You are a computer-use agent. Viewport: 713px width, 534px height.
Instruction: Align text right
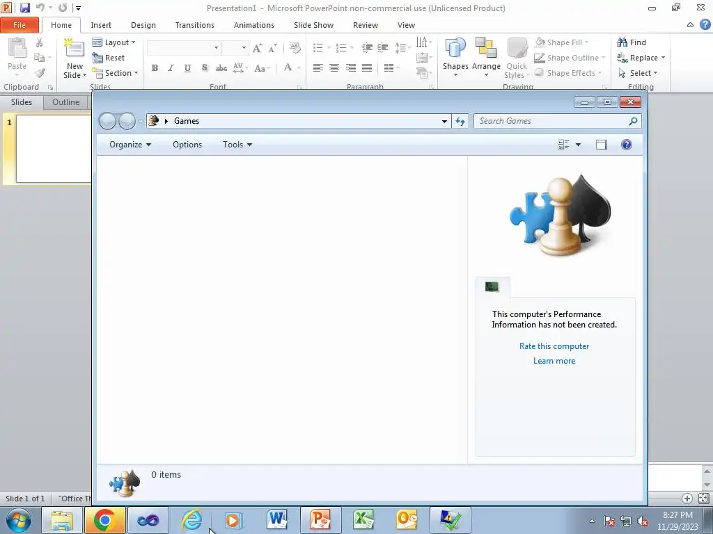(x=351, y=68)
